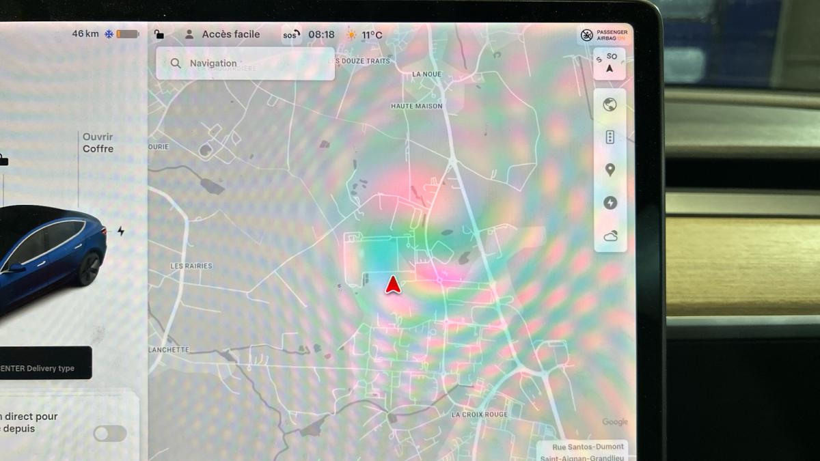Tap the cloud weather layer icon
This screenshot has height=461, width=820.
610,236
